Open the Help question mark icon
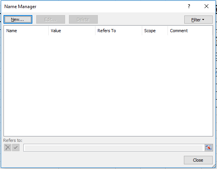The image size is (217, 169). tap(189, 6)
